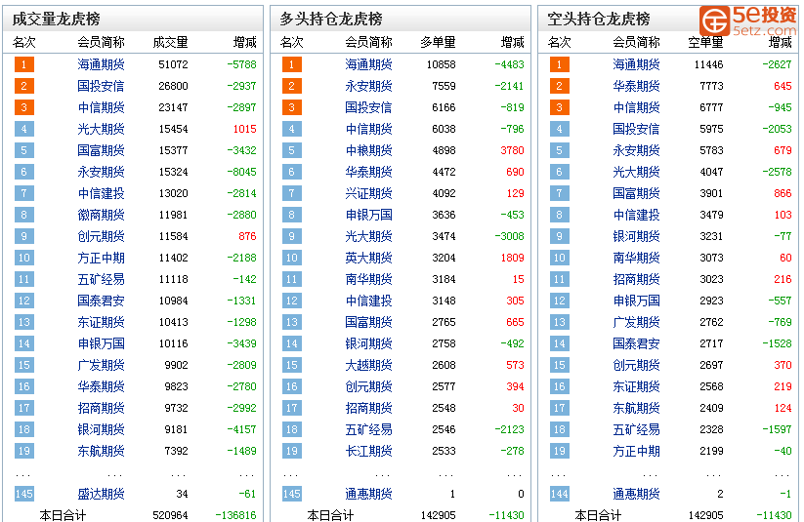Open 国泰君安 in the 空头持仓龙虎榜 table
The image size is (804, 522).
click(636, 343)
